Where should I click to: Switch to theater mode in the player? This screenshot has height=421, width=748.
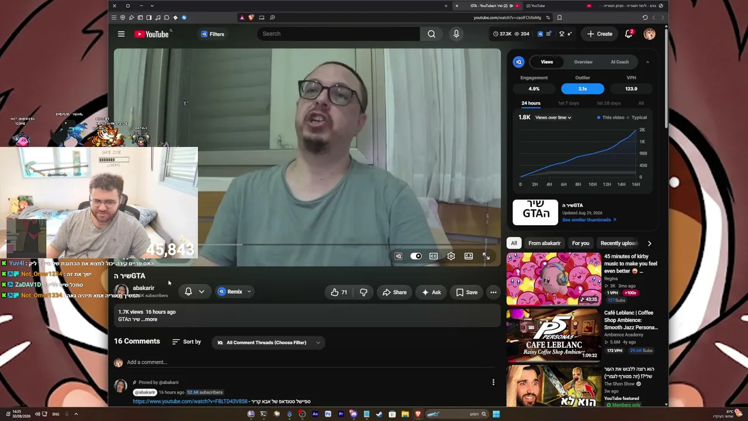[469, 256]
